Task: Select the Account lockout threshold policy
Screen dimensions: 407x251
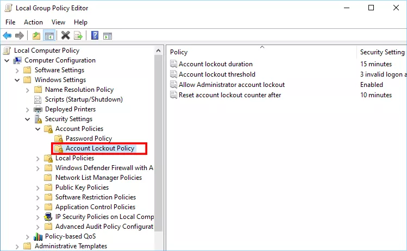Action: click(x=217, y=74)
